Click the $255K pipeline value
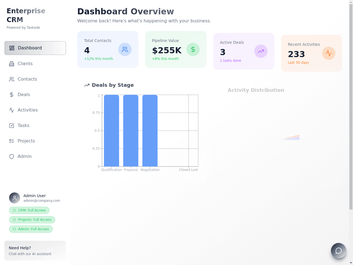Screen dimensions: 353x265 (x=167, y=51)
